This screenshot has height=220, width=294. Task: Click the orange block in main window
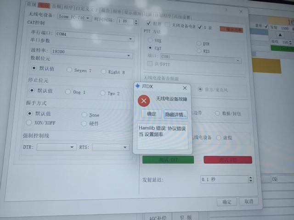pyautogui.click(x=266, y=65)
